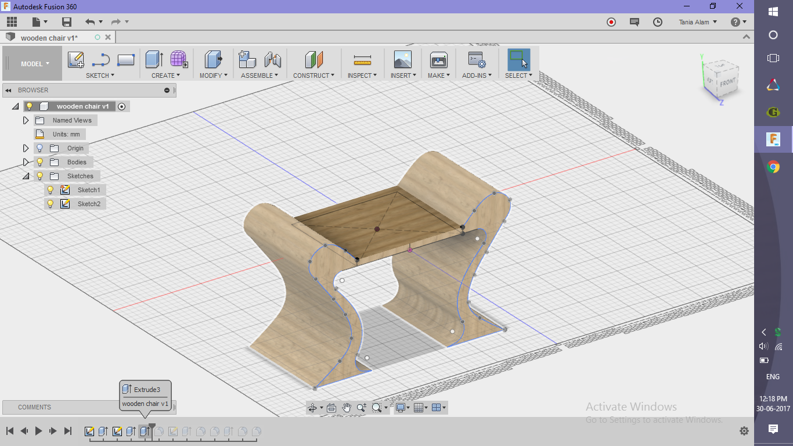Click the red record button icon
793x446 pixels.
click(x=611, y=22)
